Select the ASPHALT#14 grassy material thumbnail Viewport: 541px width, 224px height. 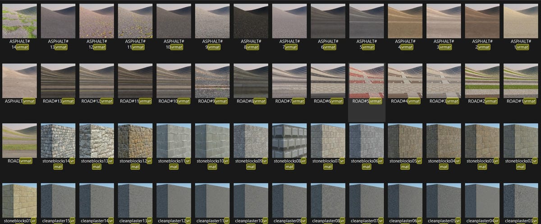(19, 21)
